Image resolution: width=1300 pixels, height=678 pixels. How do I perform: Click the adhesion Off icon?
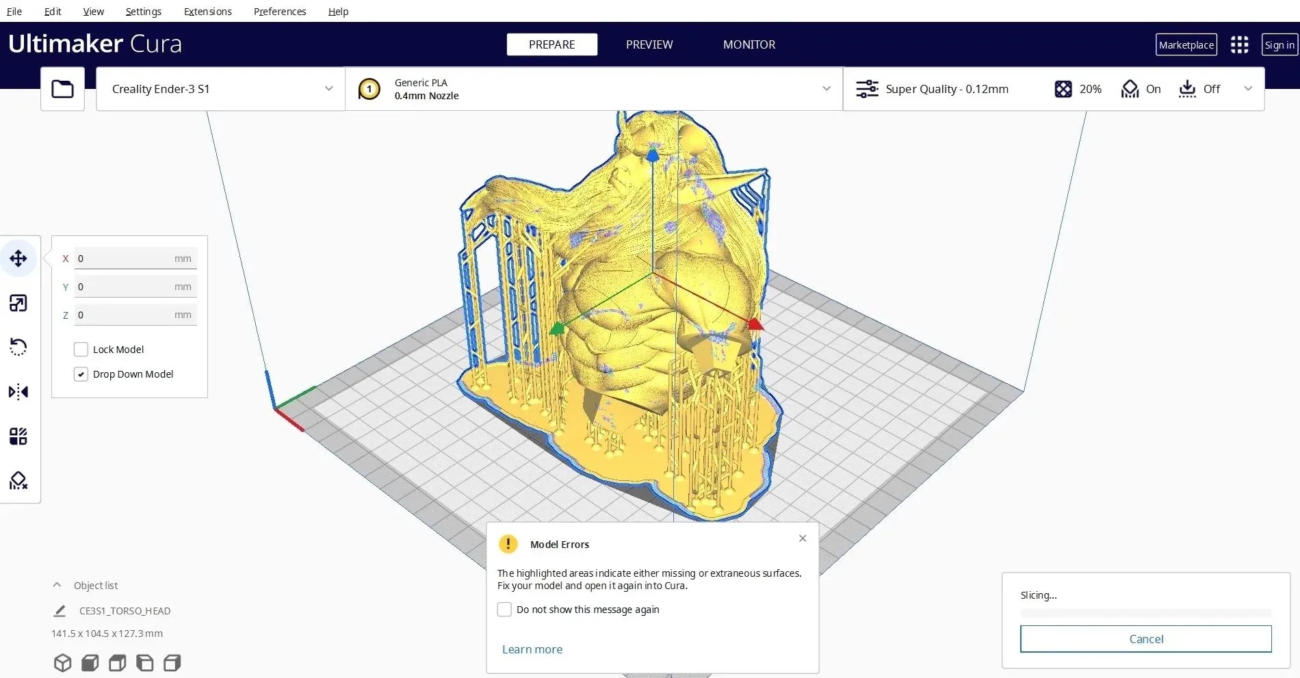pyautogui.click(x=1187, y=89)
